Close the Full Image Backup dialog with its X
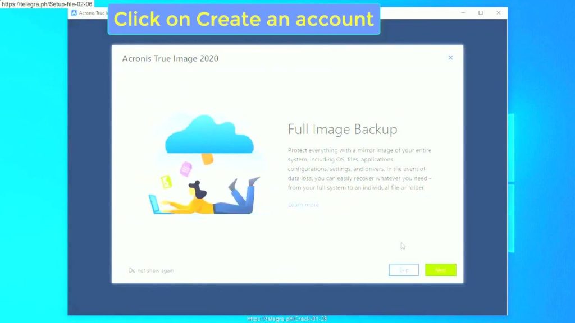The width and height of the screenshot is (575, 323). [x=450, y=57]
